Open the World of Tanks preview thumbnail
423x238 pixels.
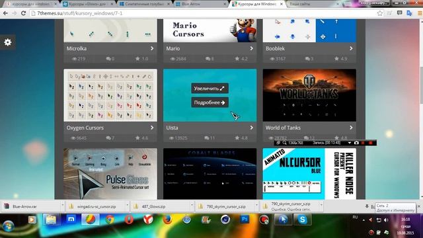pyautogui.click(x=309, y=95)
